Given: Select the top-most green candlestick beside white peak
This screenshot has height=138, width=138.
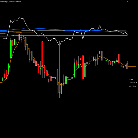Looking at the screenshot, I should tap(19, 37).
